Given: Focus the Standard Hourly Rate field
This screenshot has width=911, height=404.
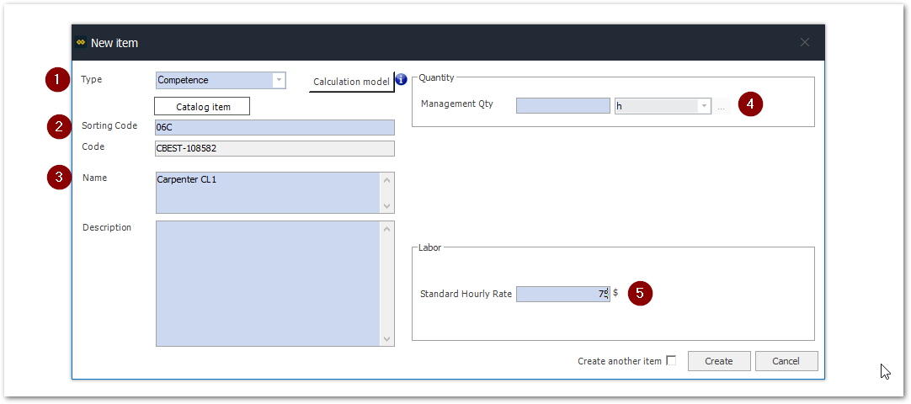Looking at the screenshot, I should pyautogui.click(x=562, y=294).
